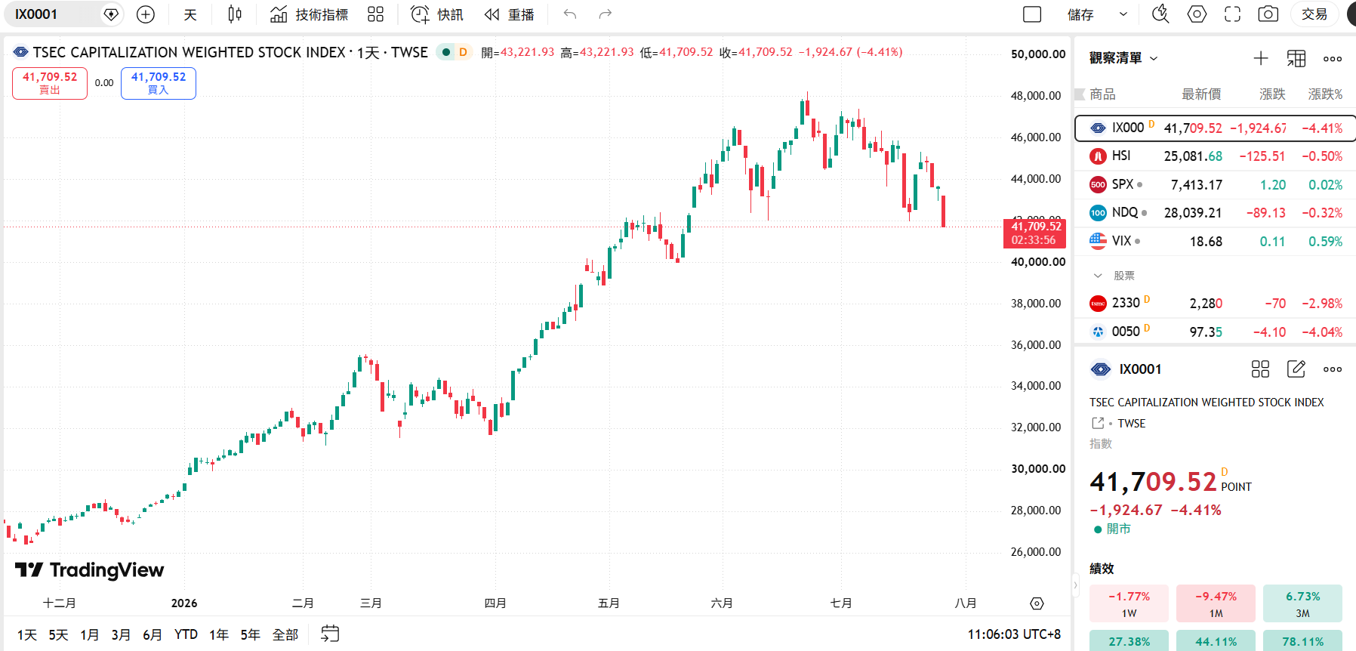Click the red 賣出 sell button
1356x651 pixels.
50,83
